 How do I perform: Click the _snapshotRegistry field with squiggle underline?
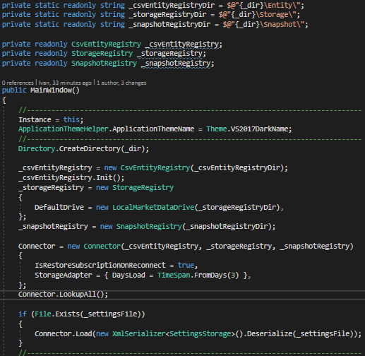click(x=177, y=64)
